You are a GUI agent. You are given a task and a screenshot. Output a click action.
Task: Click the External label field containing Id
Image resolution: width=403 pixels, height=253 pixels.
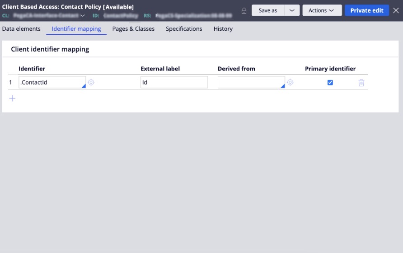[x=174, y=82]
